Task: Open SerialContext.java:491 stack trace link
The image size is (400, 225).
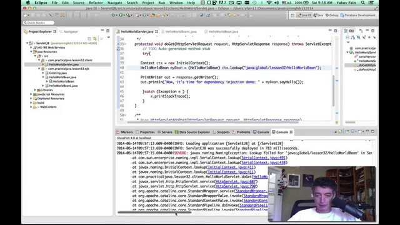Action: pyautogui.click(x=263, y=158)
